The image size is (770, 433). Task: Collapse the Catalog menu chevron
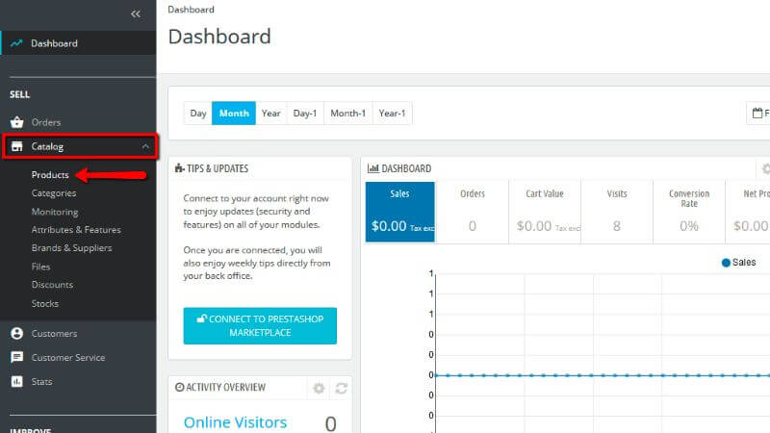145,146
